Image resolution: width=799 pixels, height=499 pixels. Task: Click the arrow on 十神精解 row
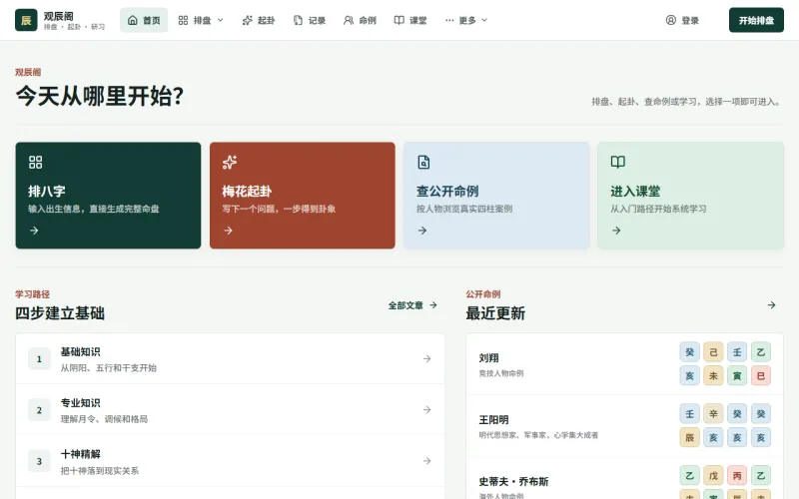tap(427, 461)
